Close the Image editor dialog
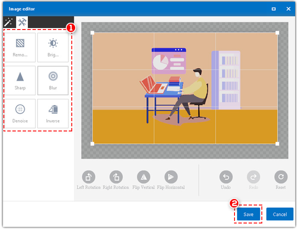This screenshot has width=299, height=229. (x=288, y=9)
